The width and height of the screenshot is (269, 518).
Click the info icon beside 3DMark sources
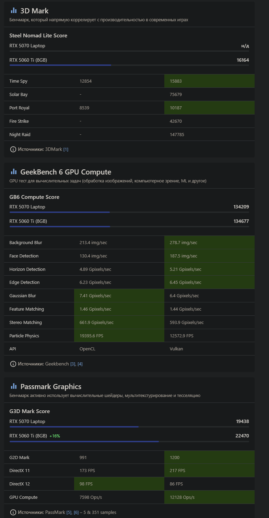coord(13,149)
